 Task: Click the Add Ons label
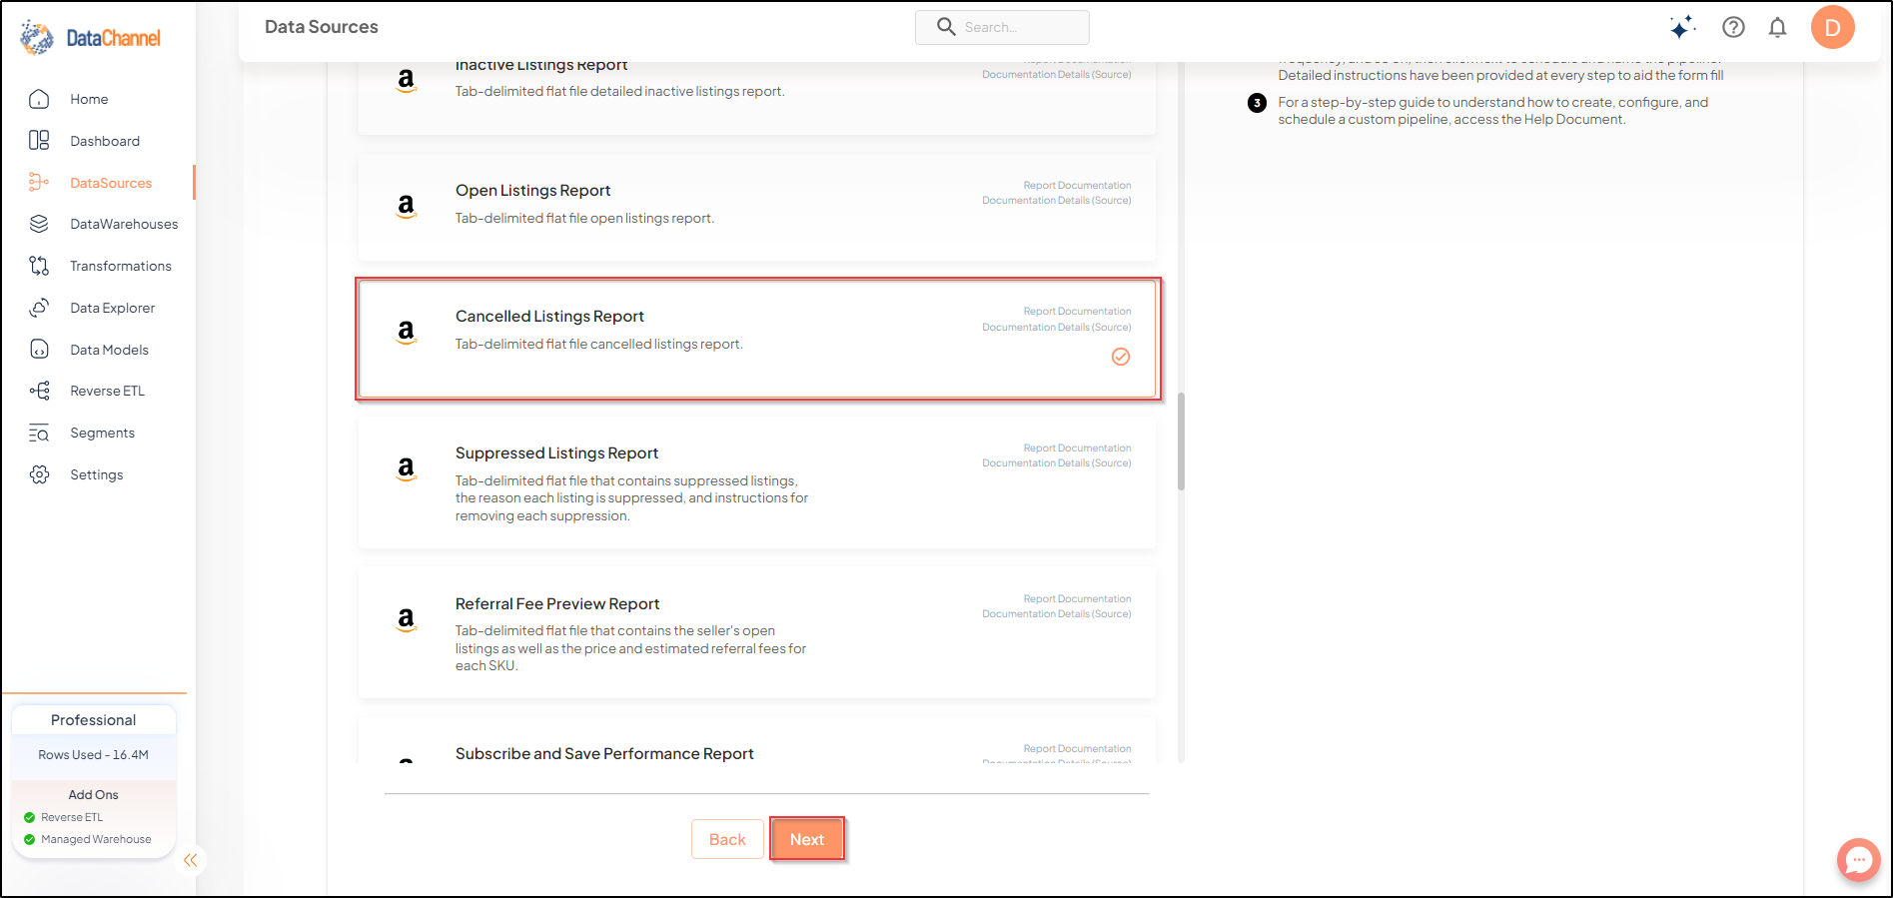pos(93,795)
